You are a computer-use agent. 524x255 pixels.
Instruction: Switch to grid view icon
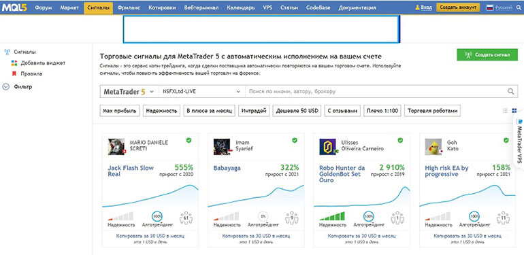[514, 110]
